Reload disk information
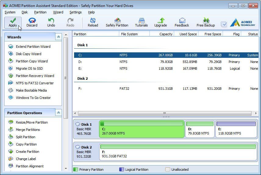 pos(93,23)
